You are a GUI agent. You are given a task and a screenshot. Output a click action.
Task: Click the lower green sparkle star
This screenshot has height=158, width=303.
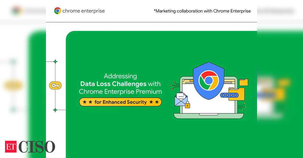coord(55,110)
